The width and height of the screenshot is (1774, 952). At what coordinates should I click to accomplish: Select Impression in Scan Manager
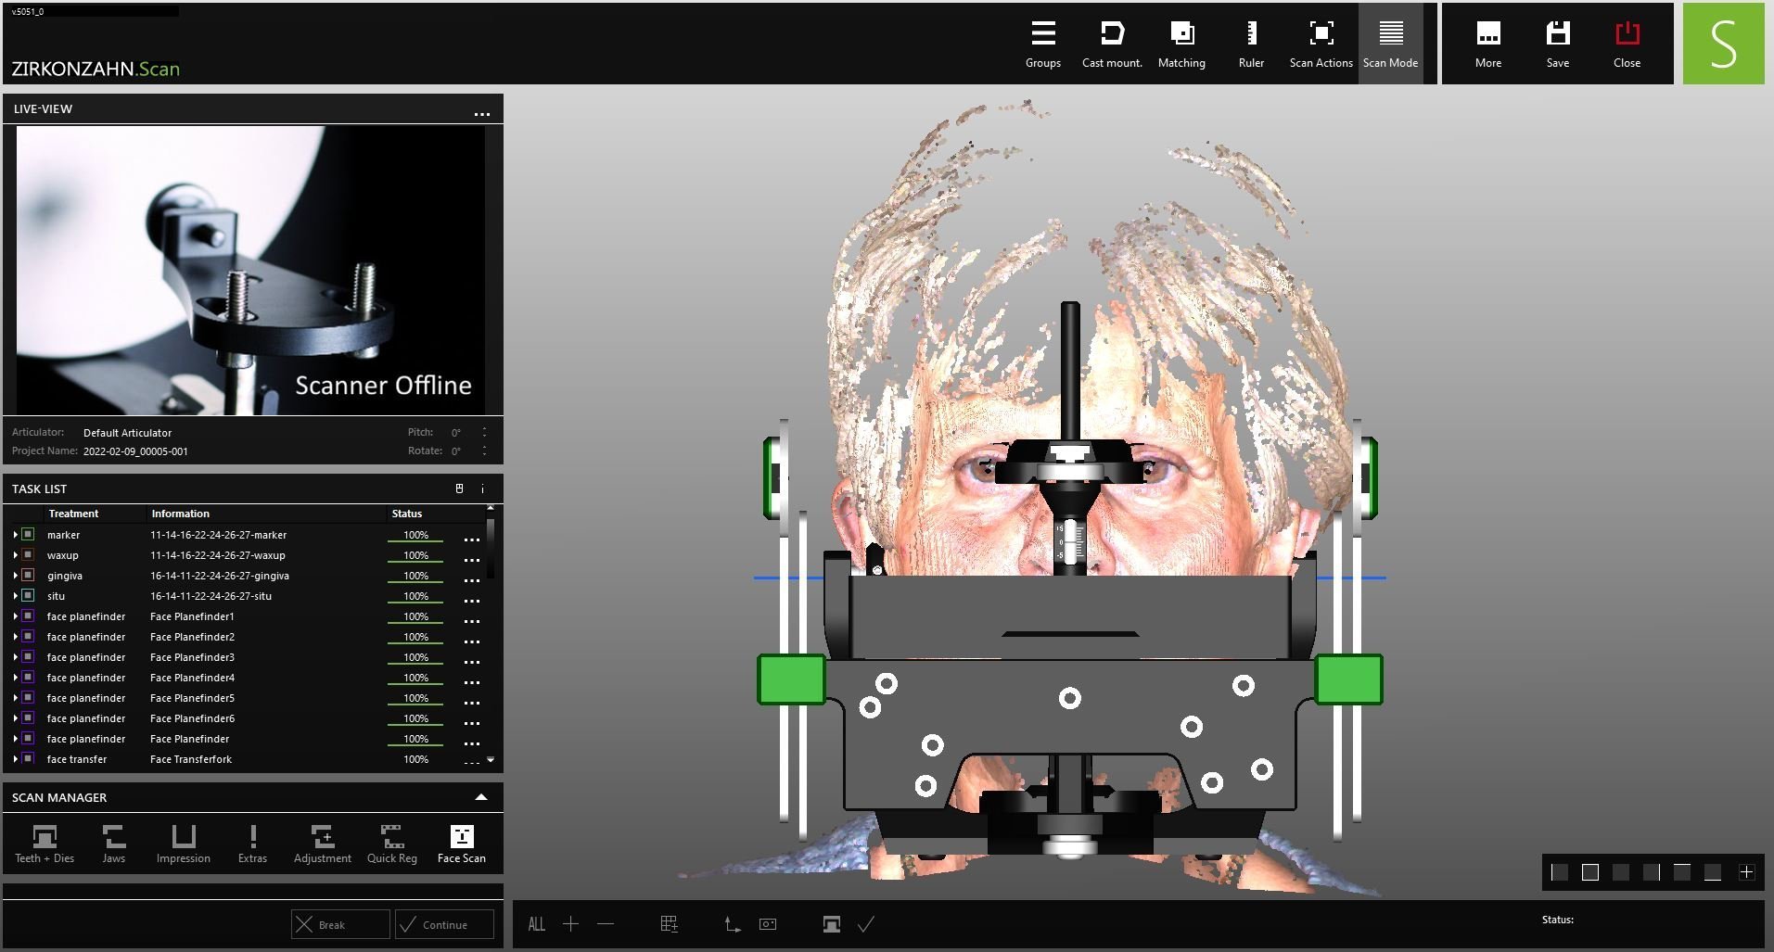pos(183,844)
